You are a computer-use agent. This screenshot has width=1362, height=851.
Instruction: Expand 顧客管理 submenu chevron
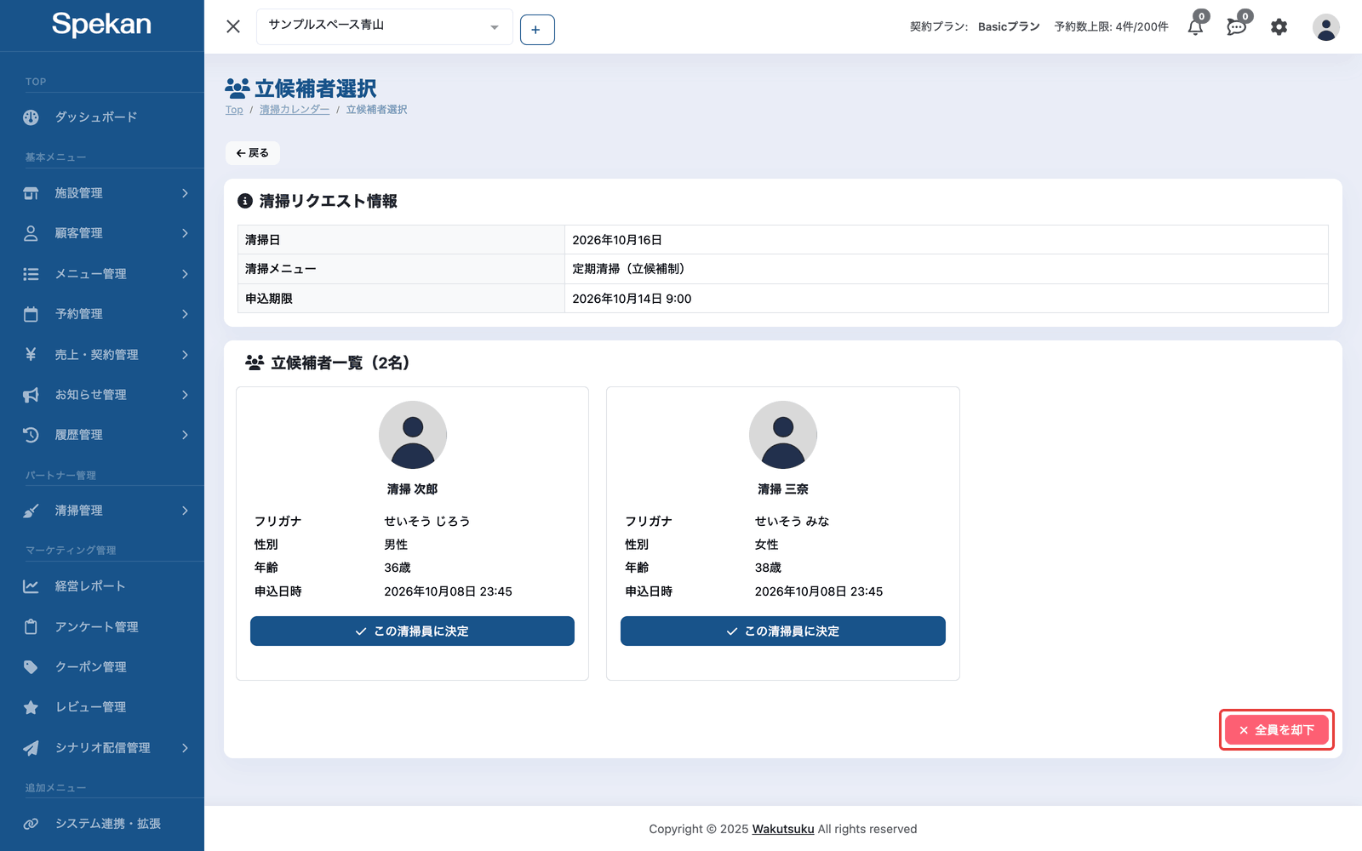point(185,233)
